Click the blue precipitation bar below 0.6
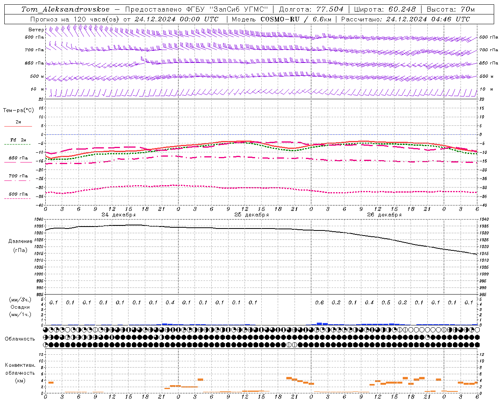500x400 pixels. click(x=320, y=324)
